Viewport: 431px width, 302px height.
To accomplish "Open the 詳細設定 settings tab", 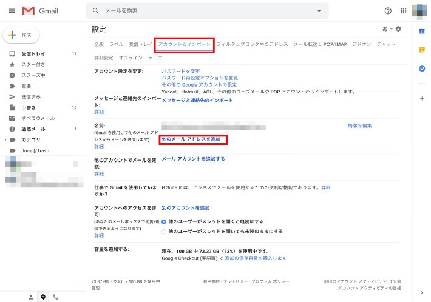I will [x=104, y=58].
